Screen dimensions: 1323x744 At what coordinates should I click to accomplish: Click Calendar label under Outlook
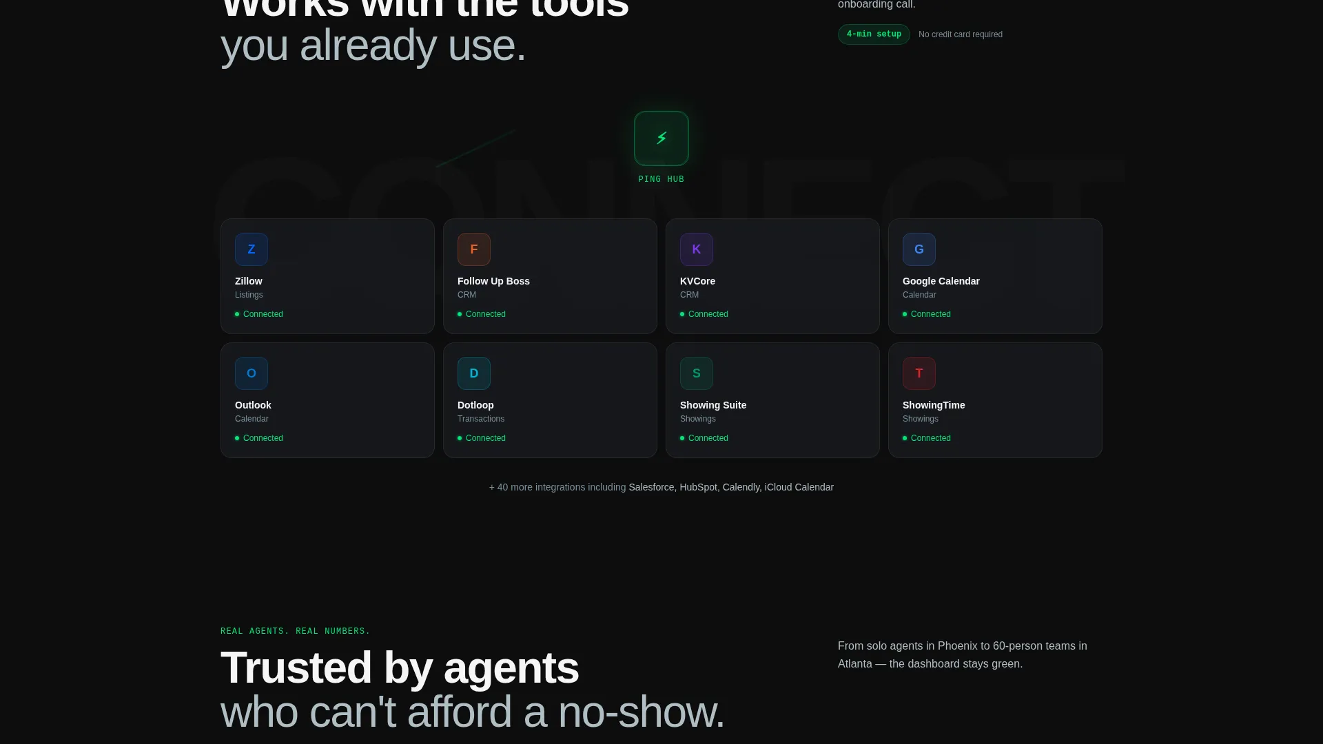coord(252,419)
